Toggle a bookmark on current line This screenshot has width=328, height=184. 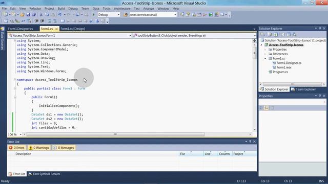point(63,21)
